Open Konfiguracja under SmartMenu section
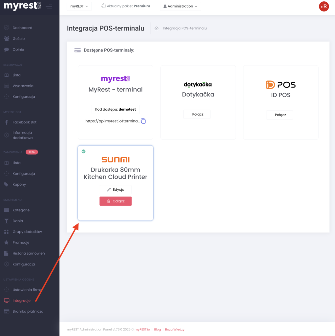The height and width of the screenshot is (336, 335). click(24, 264)
